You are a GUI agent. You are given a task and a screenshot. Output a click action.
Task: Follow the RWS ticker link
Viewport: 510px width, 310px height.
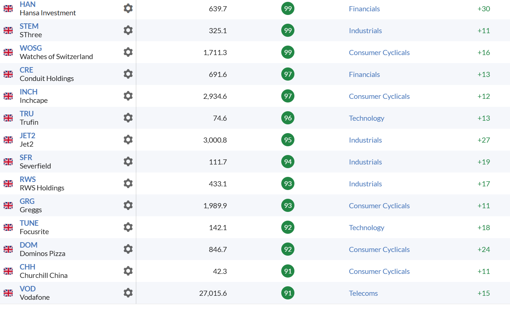click(x=28, y=179)
